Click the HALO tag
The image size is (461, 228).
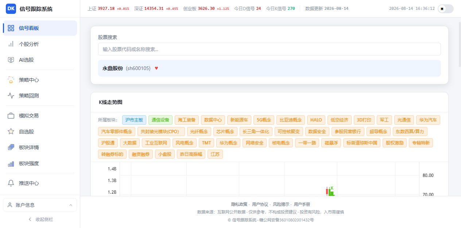(316, 120)
